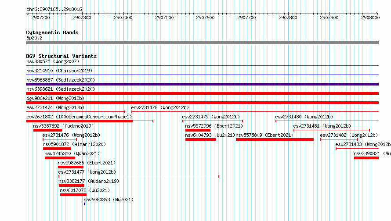
Task: Select nsv4745350 (Quan2021) label
Action: coord(72,153)
